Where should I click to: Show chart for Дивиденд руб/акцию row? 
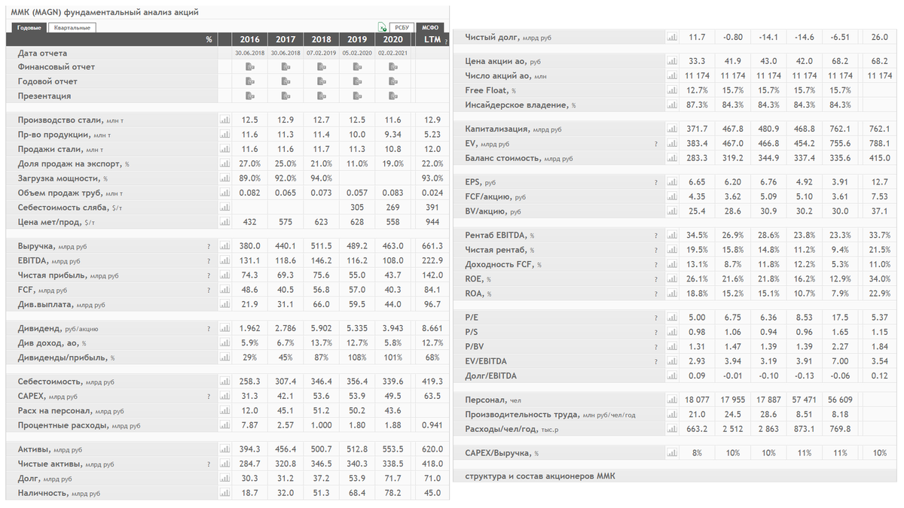pos(224,329)
